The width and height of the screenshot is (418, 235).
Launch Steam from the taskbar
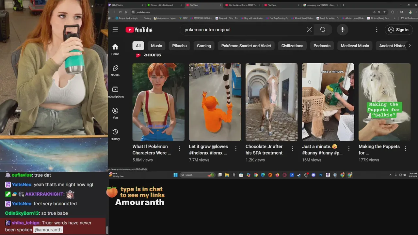299,175
